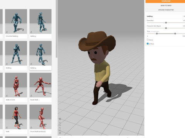The width and height of the screenshot is (185, 138).
Task: Enable the Mirror checkbox
Action: (148, 40)
